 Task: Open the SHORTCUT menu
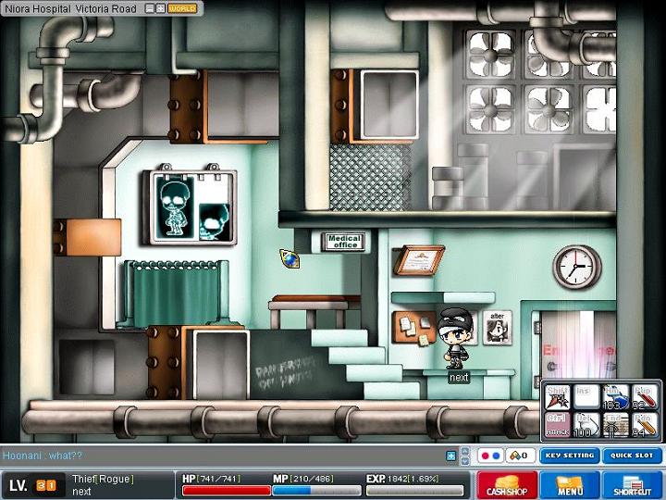pos(632,484)
